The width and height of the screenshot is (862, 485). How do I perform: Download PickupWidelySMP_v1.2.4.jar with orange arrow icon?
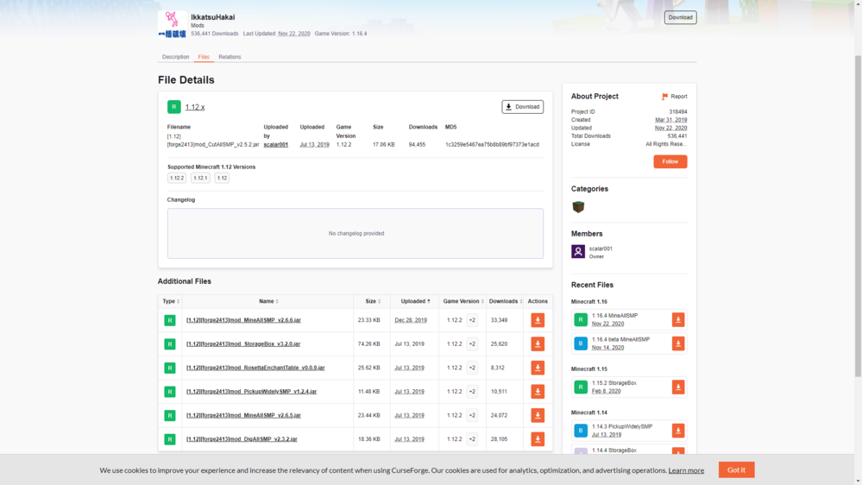[x=537, y=392]
